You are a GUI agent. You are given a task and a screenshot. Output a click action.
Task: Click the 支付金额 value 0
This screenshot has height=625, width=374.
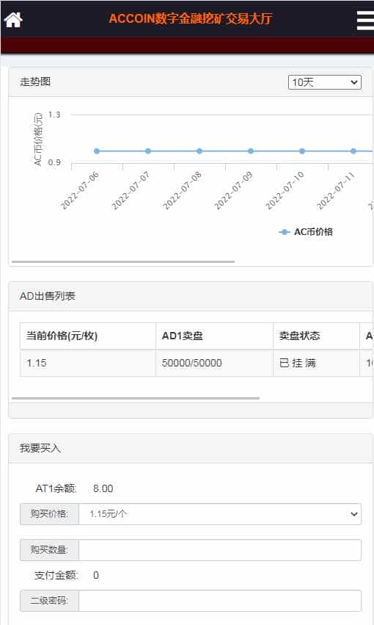point(96,575)
